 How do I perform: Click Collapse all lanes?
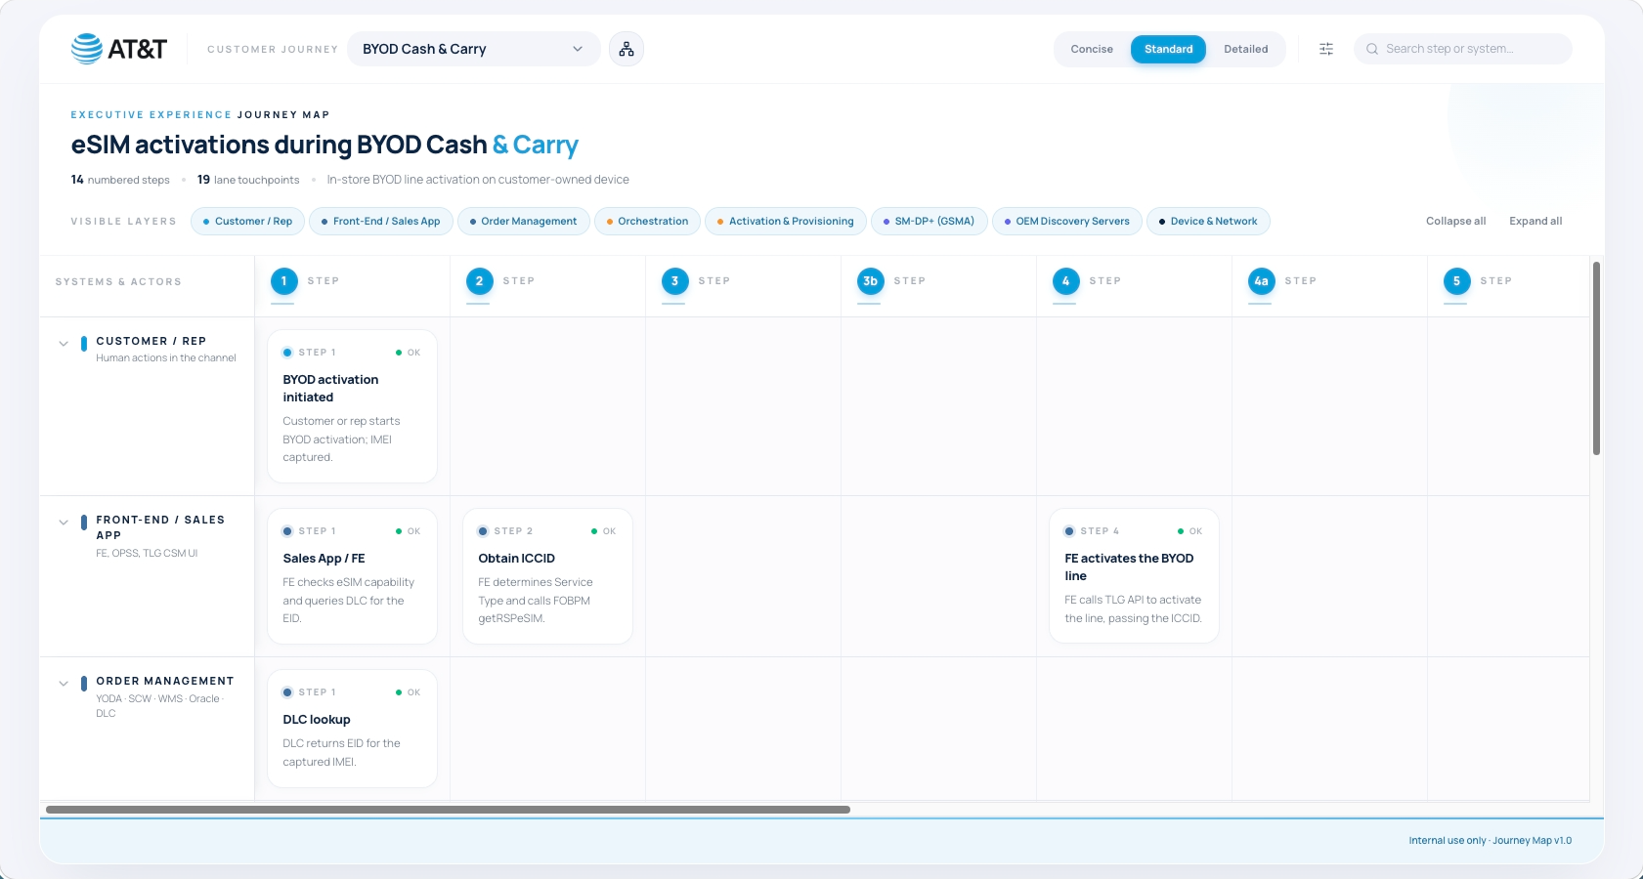coord(1455,222)
